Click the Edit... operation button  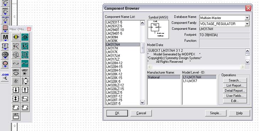coord(235,101)
